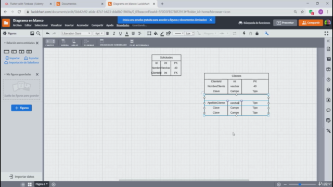Click the blue + Figuras button

click(21, 108)
